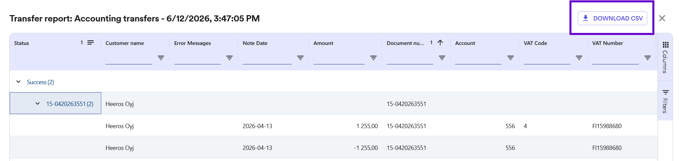Toggle ascending sort arrow on Document number
Screen dimensions: 679x161
pyautogui.click(x=440, y=43)
